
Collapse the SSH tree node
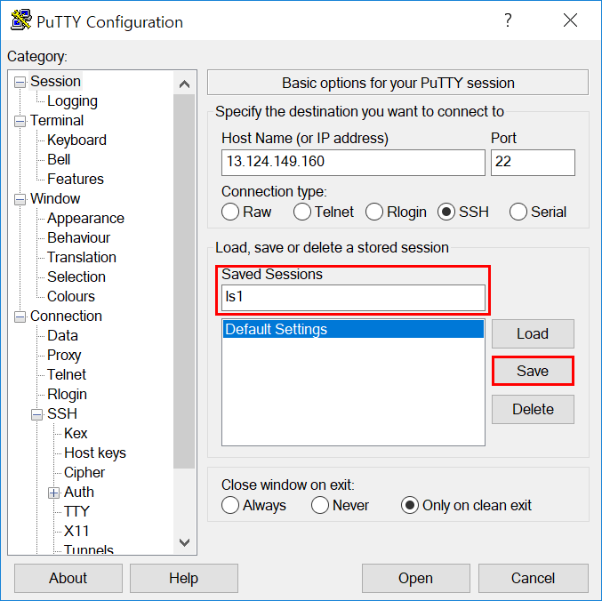click(x=36, y=414)
